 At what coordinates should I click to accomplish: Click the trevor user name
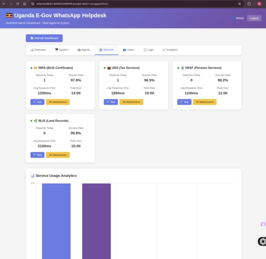(x=240, y=18)
